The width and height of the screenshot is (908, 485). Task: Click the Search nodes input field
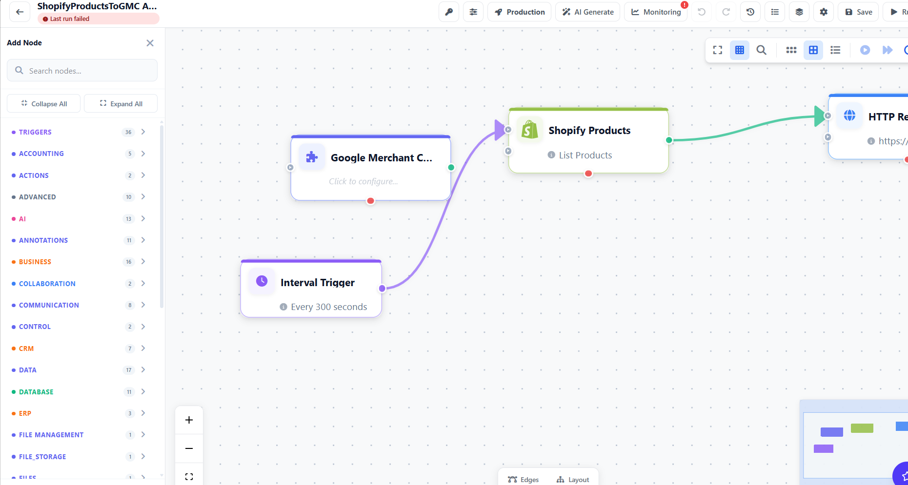coord(82,71)
